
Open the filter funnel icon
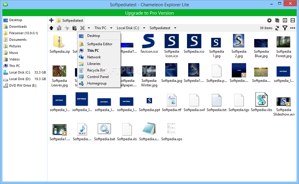tap(285, 28)
